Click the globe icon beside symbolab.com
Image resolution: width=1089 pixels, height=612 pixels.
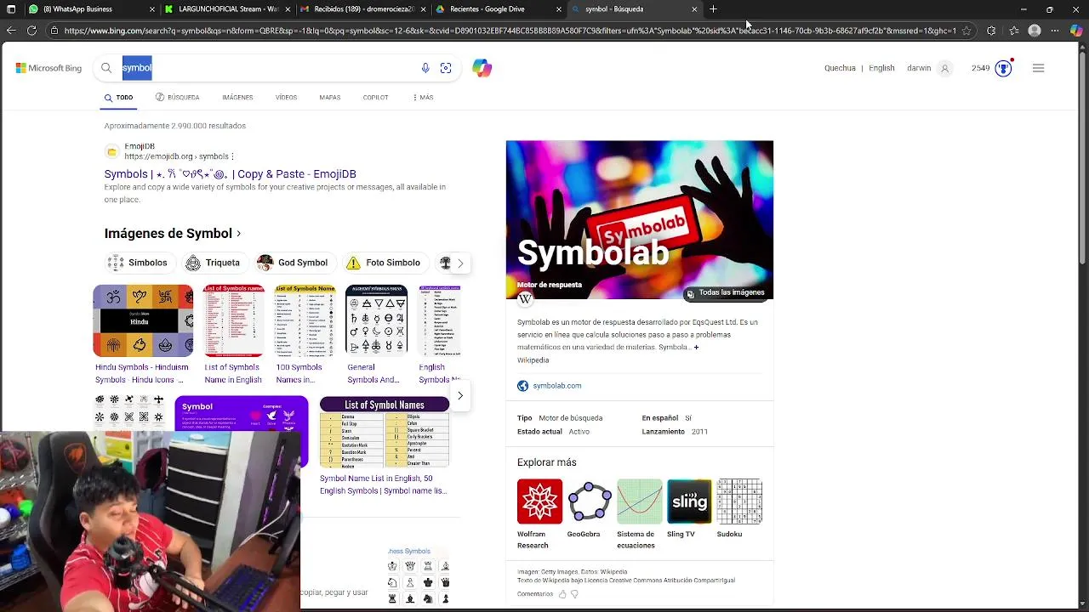[522, 386]
